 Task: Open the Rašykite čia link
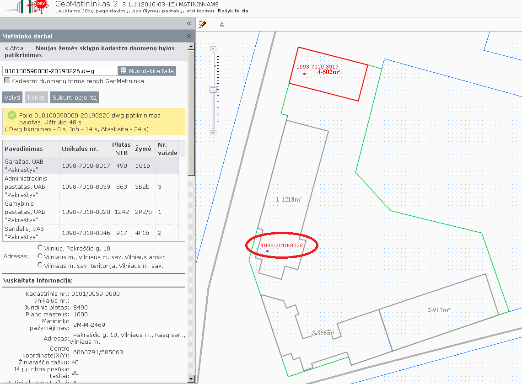coord(233,11)
